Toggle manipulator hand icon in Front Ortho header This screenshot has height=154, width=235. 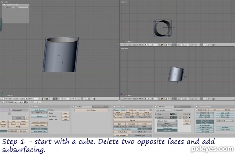click(x=174, y=99)
